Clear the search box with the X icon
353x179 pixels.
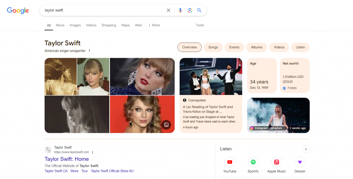(x=169, y=10)
